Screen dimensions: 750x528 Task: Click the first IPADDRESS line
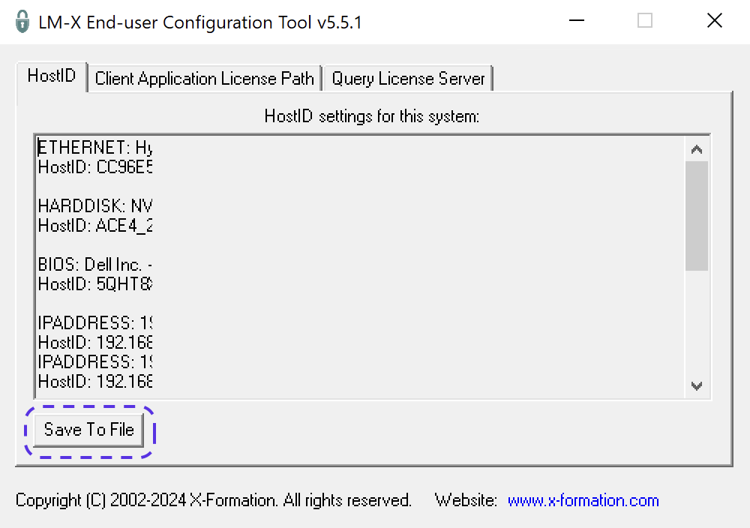tap(94, 322)
